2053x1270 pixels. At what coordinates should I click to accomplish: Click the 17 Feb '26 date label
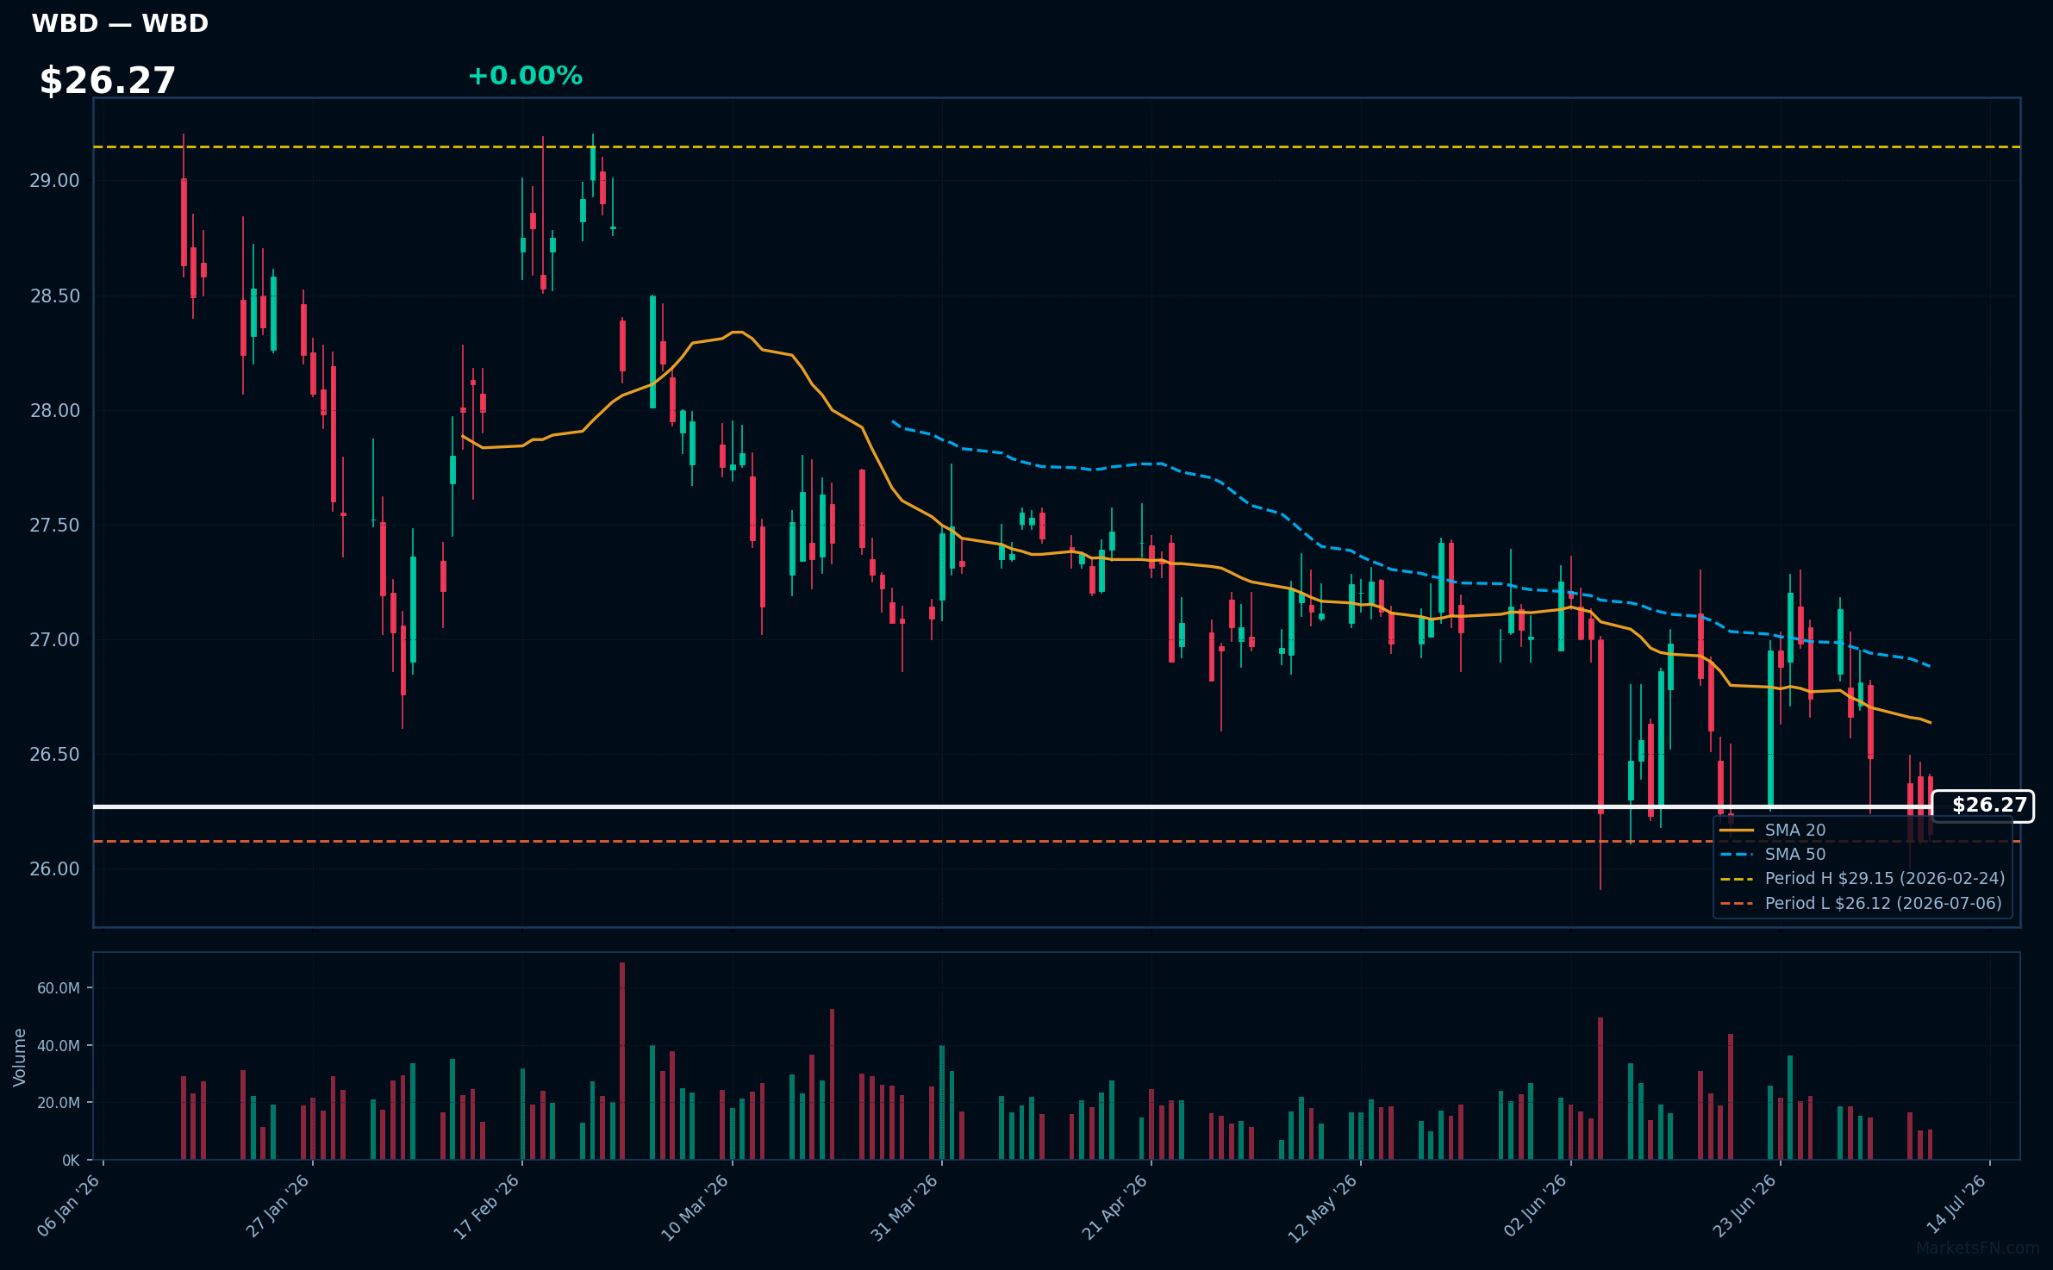[487, 1205]
